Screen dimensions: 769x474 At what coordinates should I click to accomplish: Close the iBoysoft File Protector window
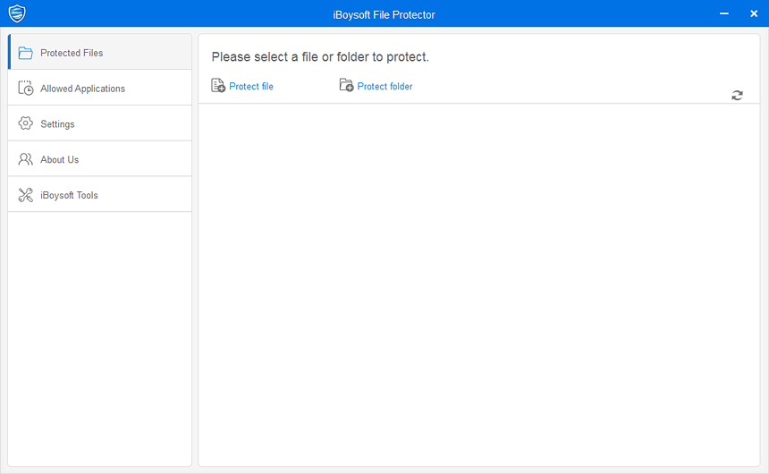click(x=753, y=13)
